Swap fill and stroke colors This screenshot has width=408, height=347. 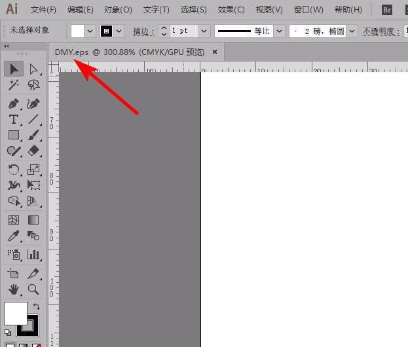point(37,306)
